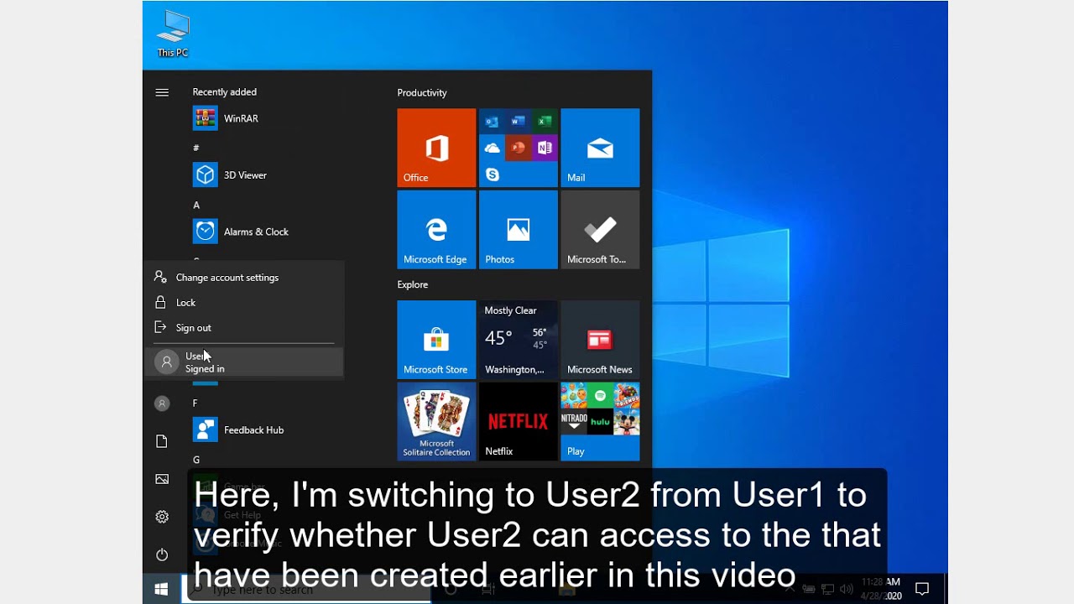
Task: Jump using the letter F header
Action: [x=196, y=404]
